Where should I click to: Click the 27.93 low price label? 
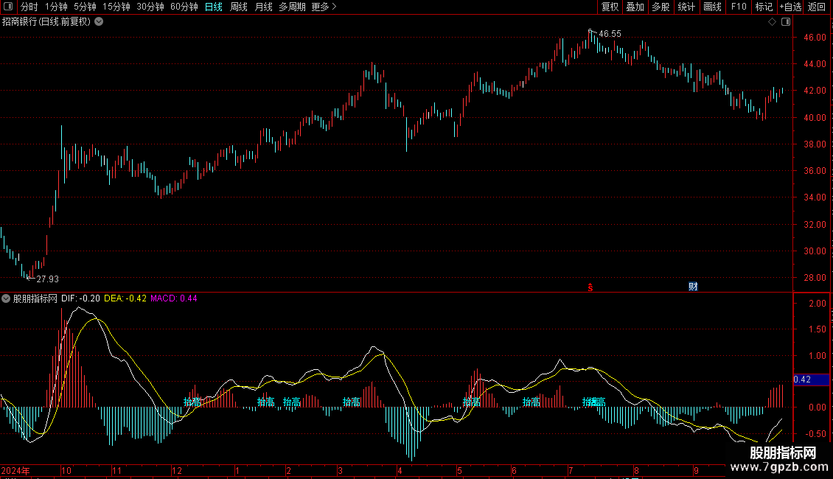point(47,279)
